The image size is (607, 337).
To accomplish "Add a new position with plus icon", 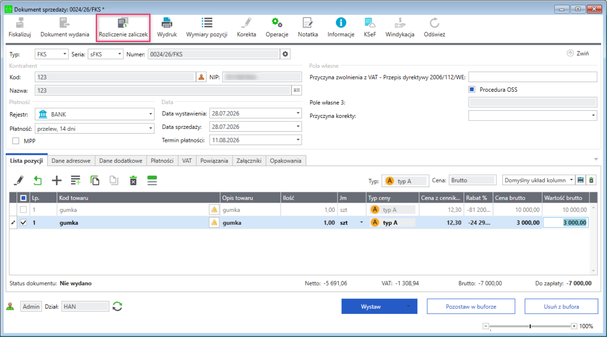I will tap(57, 181).
